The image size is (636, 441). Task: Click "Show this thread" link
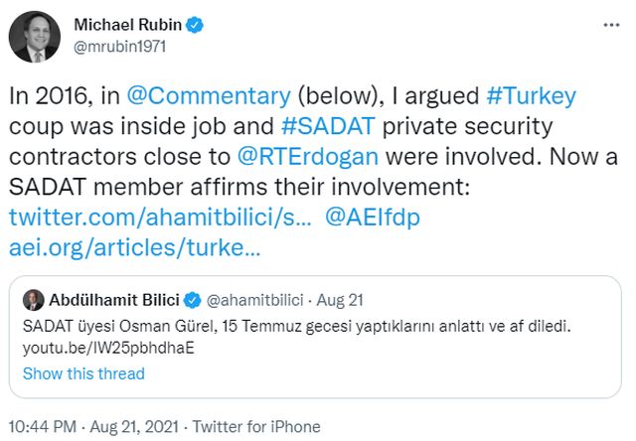(83, 373)
